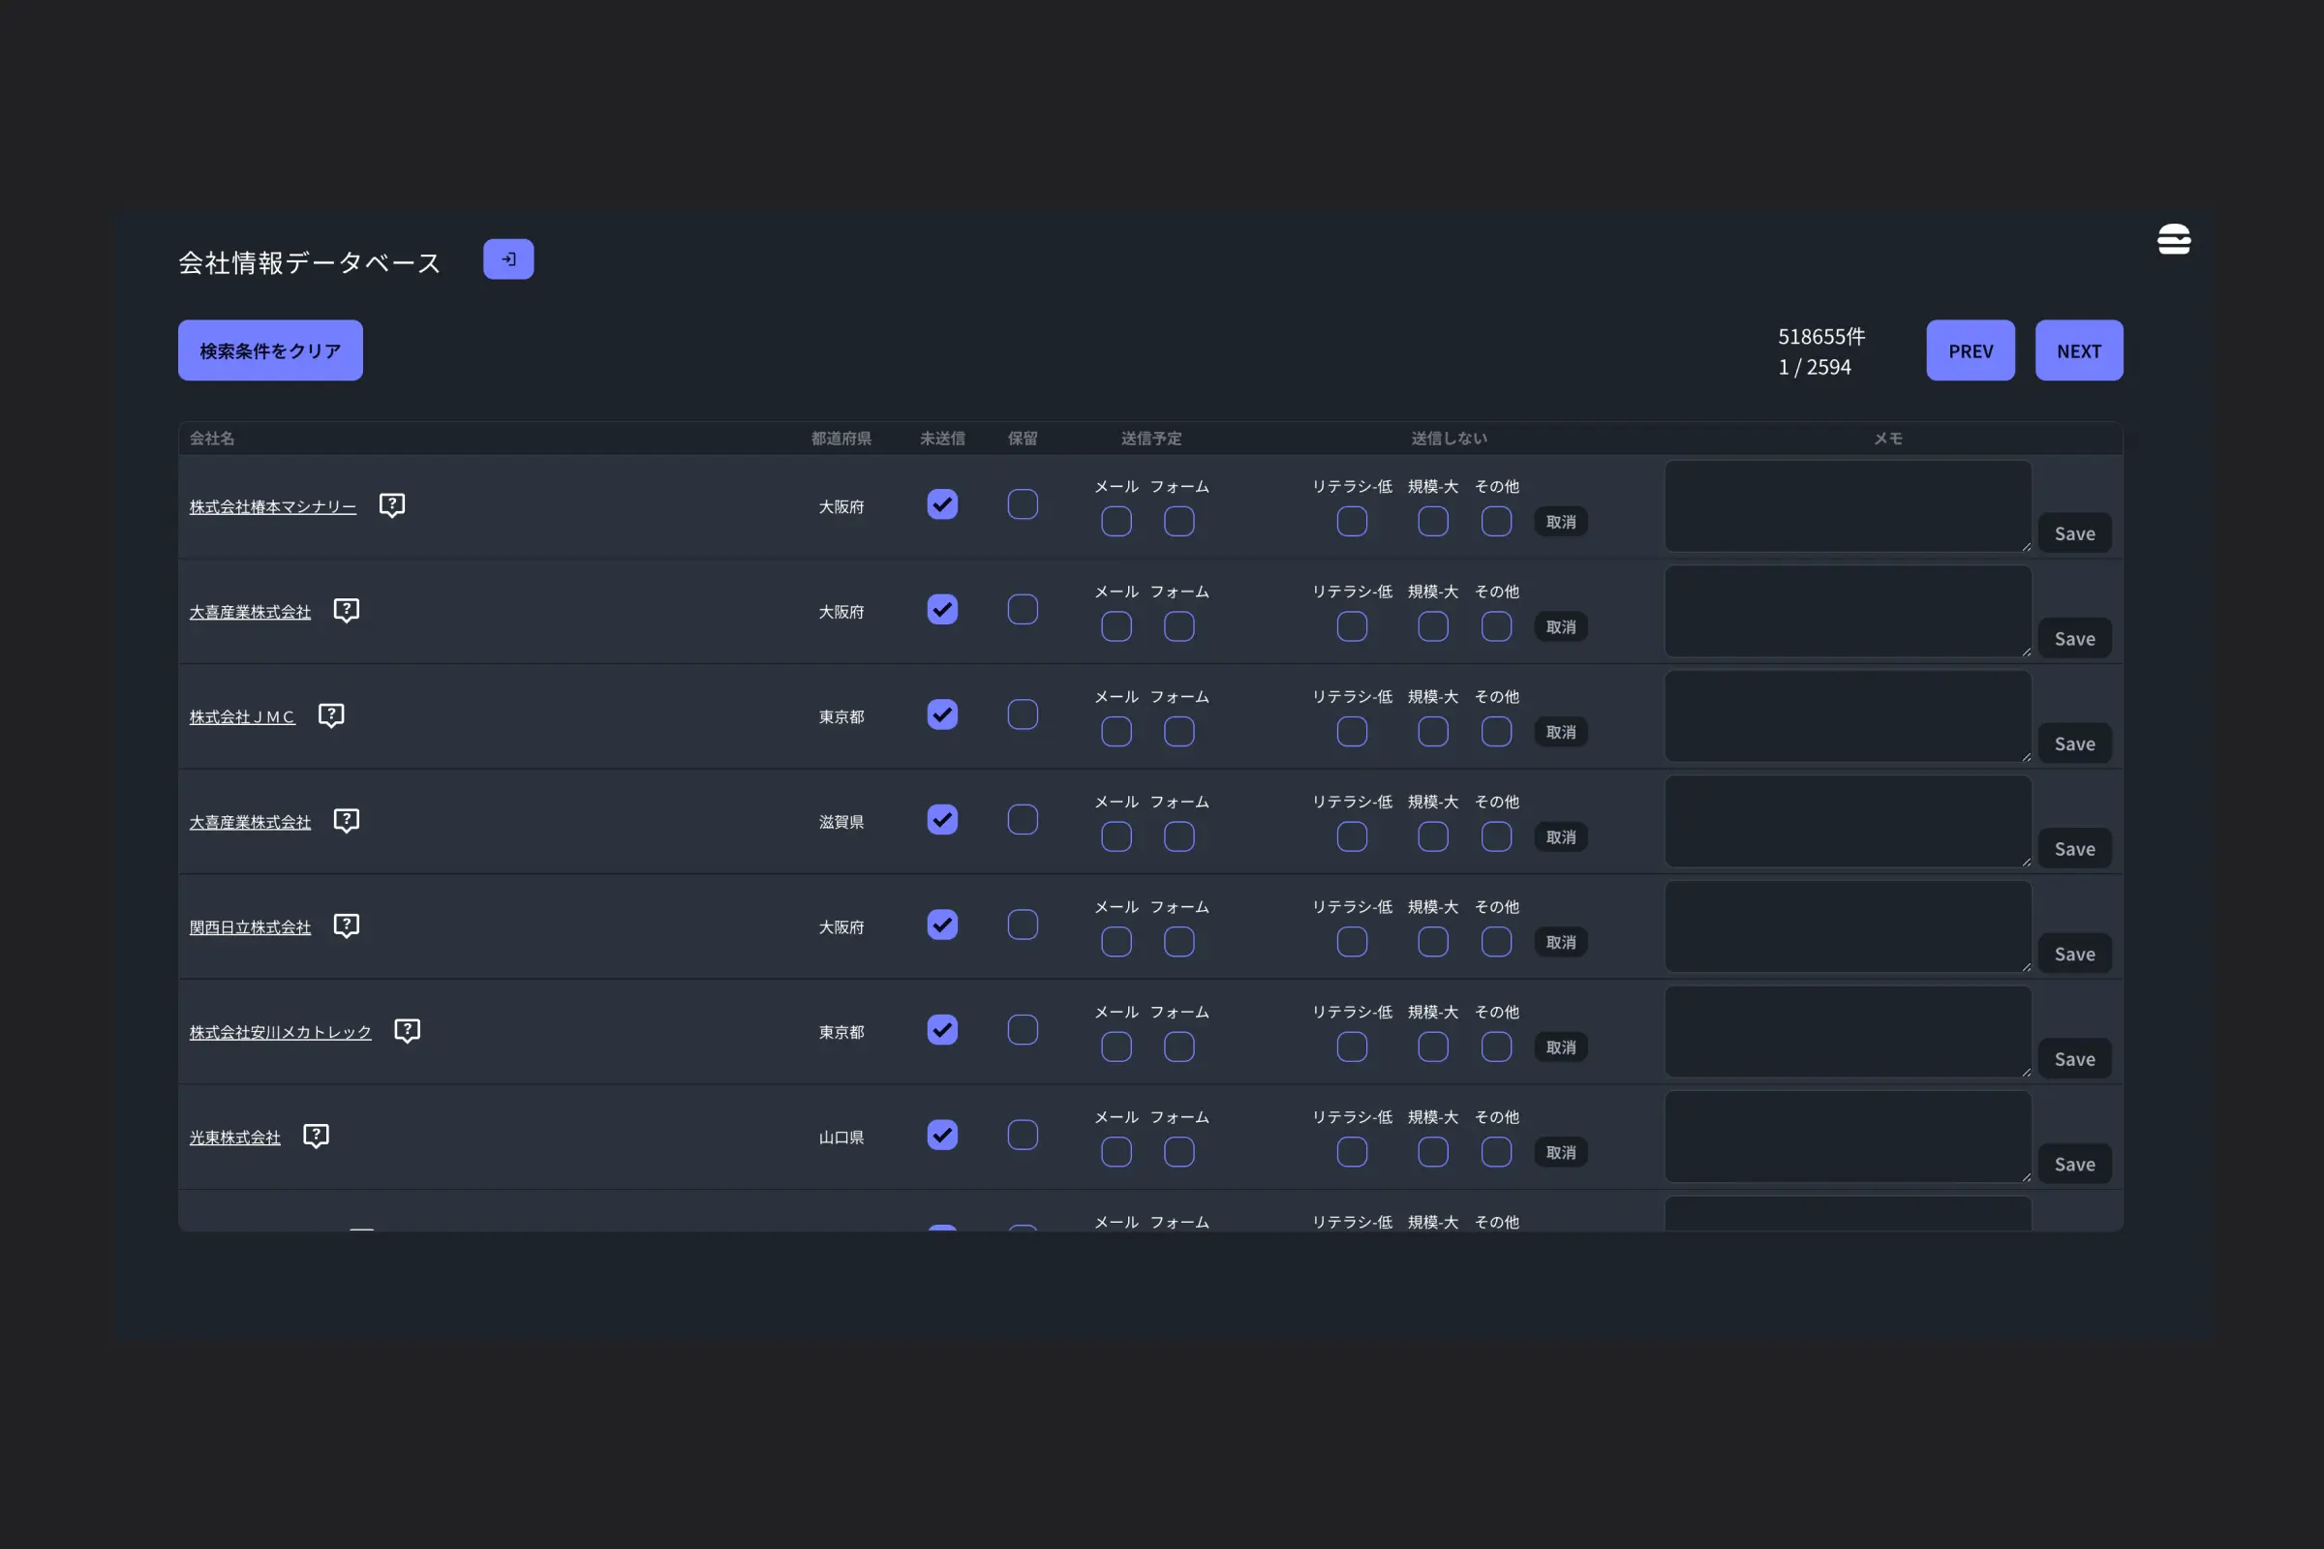Go to the next page with NEXT
The width and height of the screenshot is (2324, 1549).
[x=2078, y=349]
